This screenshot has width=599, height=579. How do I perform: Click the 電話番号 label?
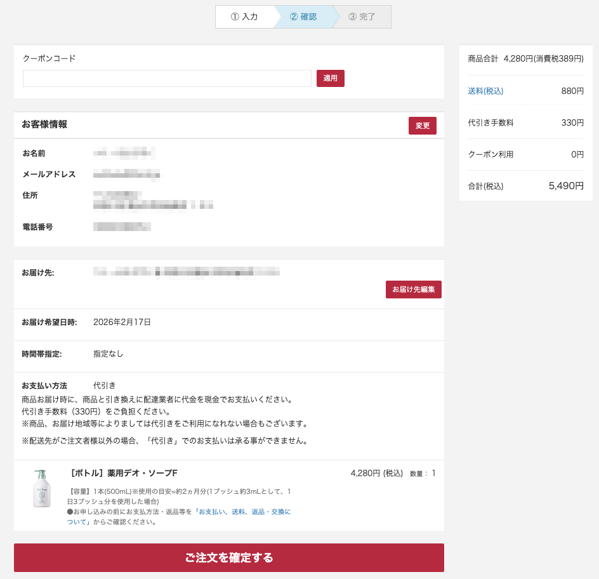[37, 227]
